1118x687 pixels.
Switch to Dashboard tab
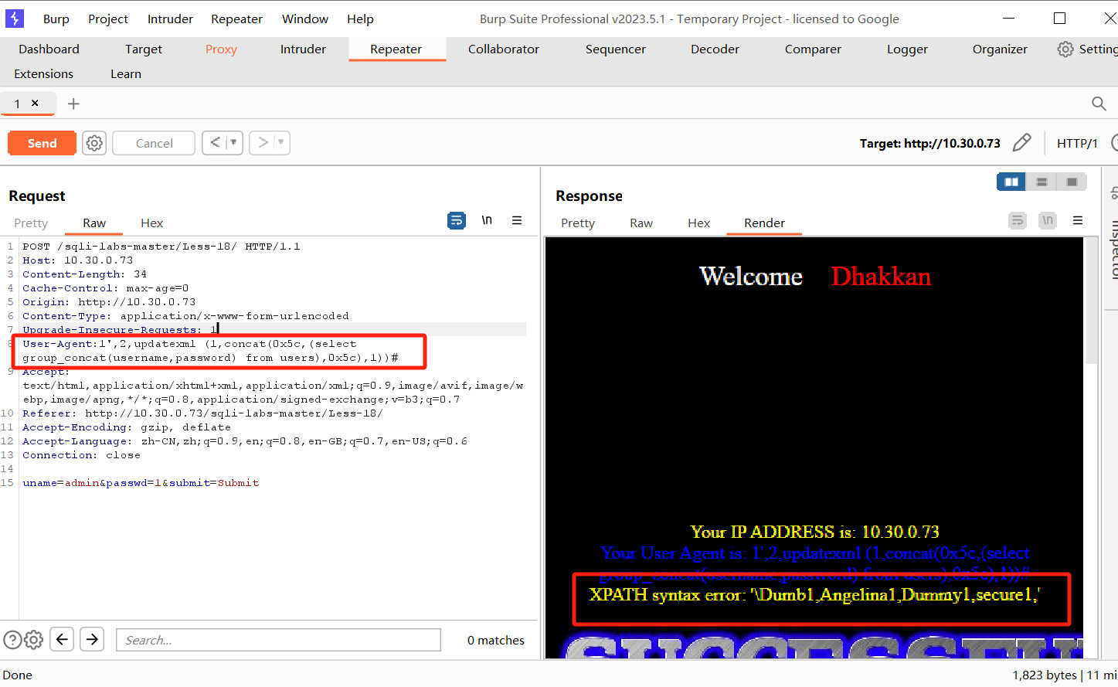49,49
